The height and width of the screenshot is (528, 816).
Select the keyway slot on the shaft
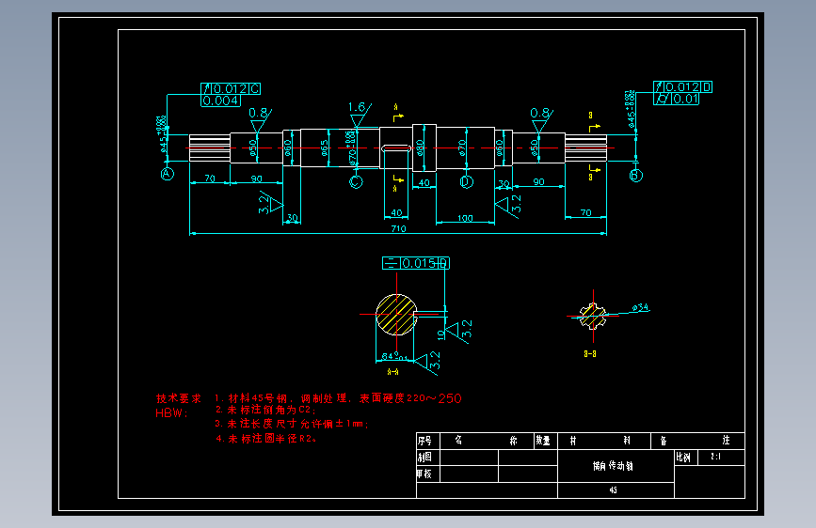[396, 148]
